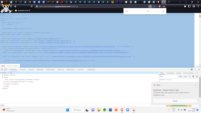This screenshot has height=113, width=201.
Task: Open the Brave Wallet icon
Action: coord(194,6)
